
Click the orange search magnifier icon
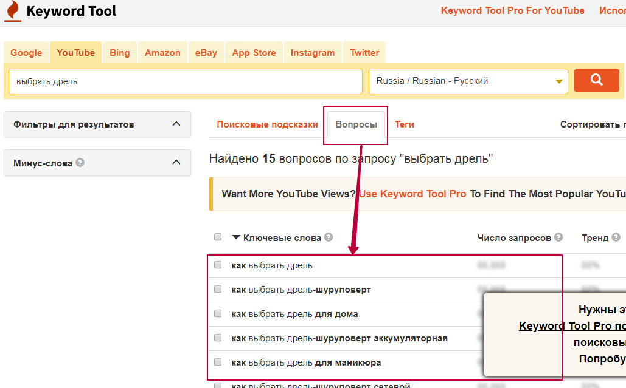(596, 80)
